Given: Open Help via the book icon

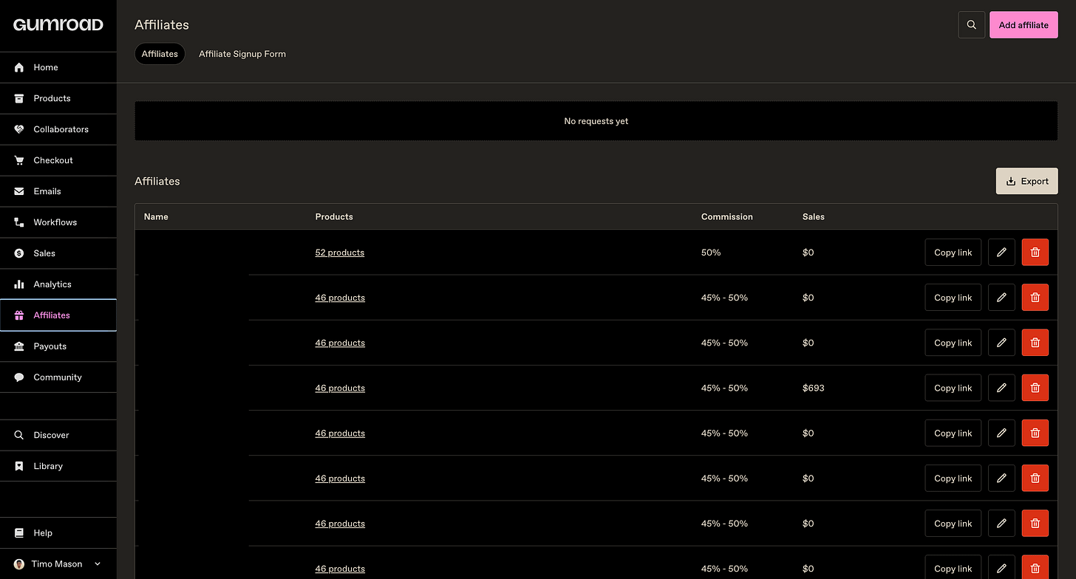Looking at the screenshot, I should coord(19,533).
